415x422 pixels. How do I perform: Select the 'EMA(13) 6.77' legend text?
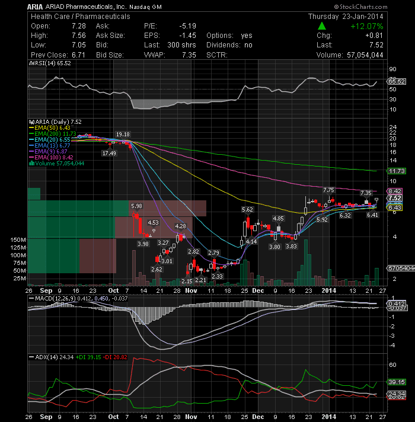(x=52, y=146)
